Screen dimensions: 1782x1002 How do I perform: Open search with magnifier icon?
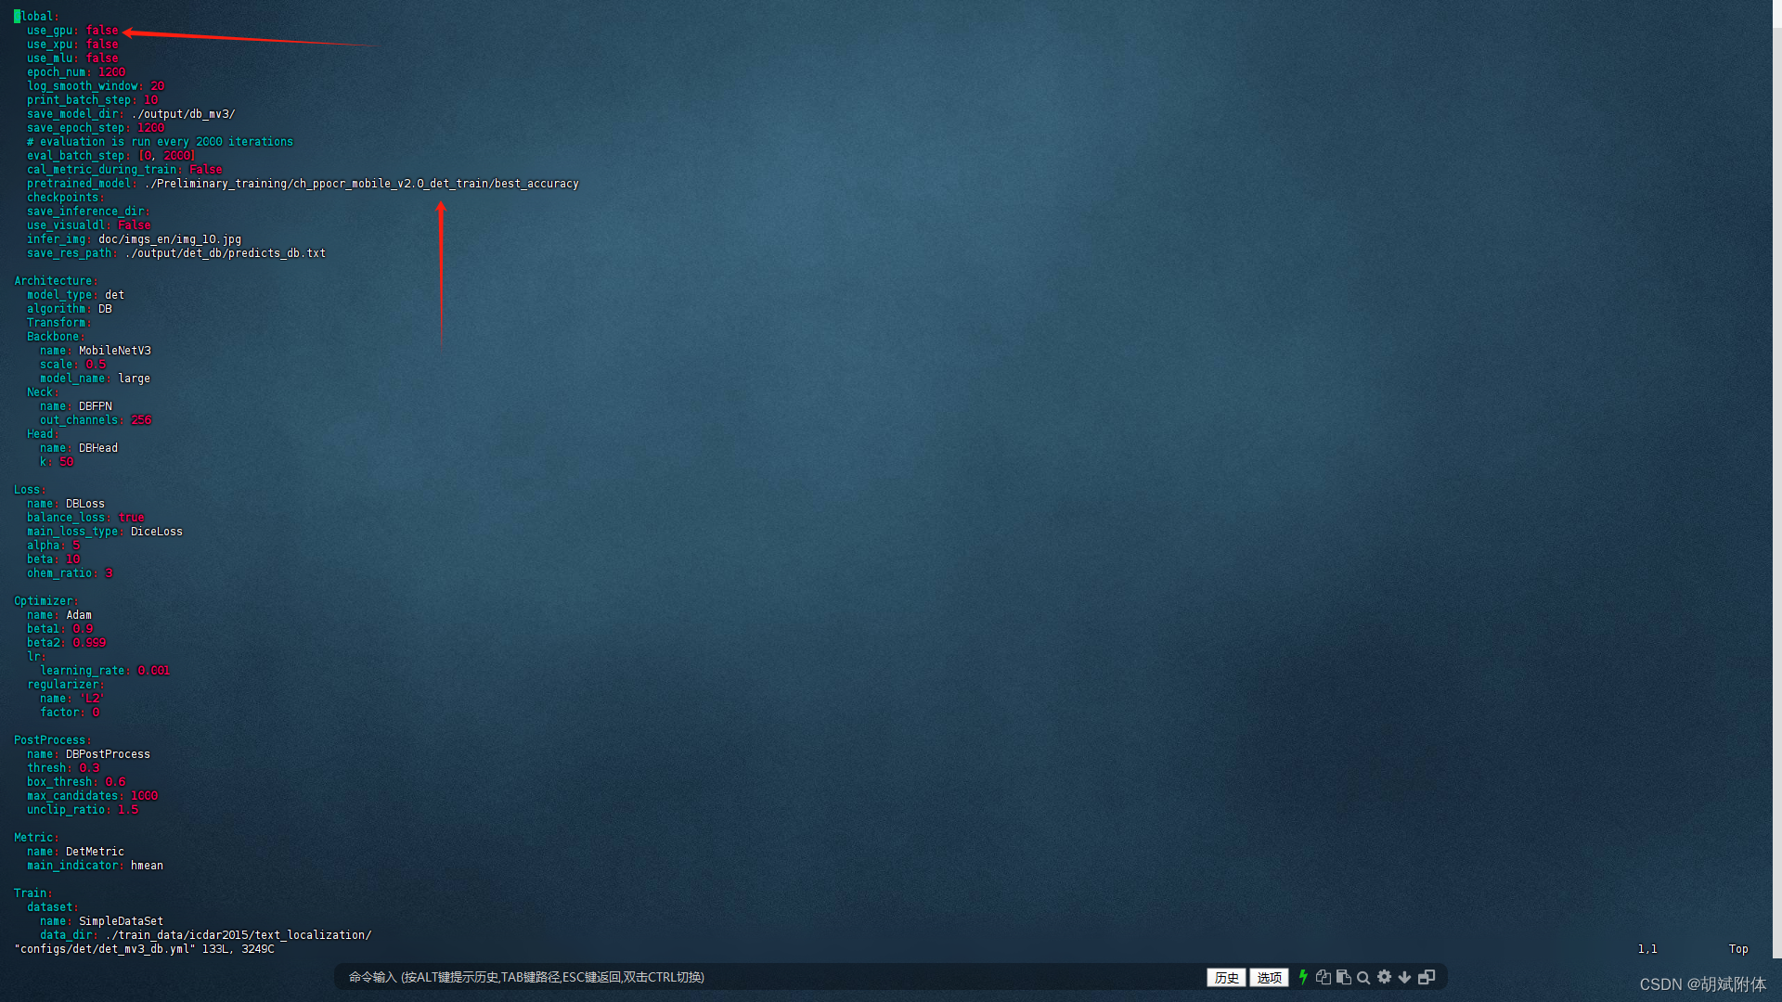pos(1363,977)
